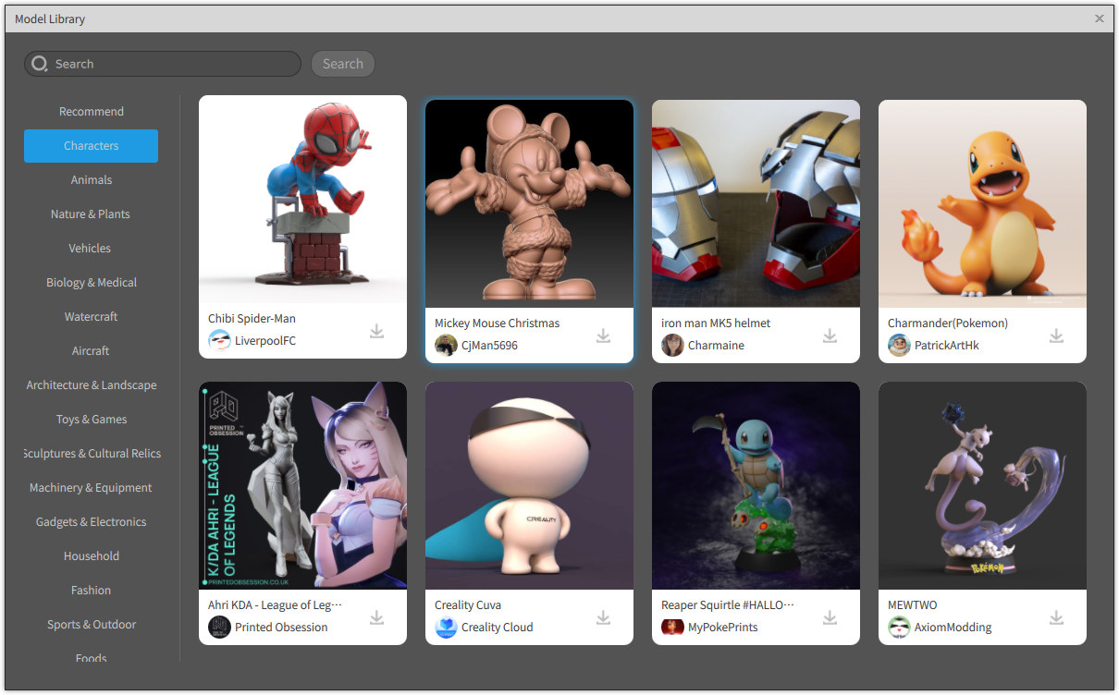Select the Sculptures & Cultural Relics category
This screenshot has height=695, width=1119.
(x=91, y=454)
